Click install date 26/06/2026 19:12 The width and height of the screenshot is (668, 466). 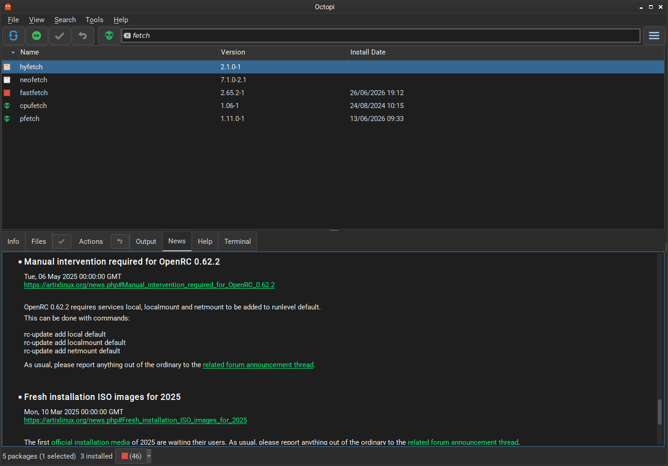(x=377, y=93)
